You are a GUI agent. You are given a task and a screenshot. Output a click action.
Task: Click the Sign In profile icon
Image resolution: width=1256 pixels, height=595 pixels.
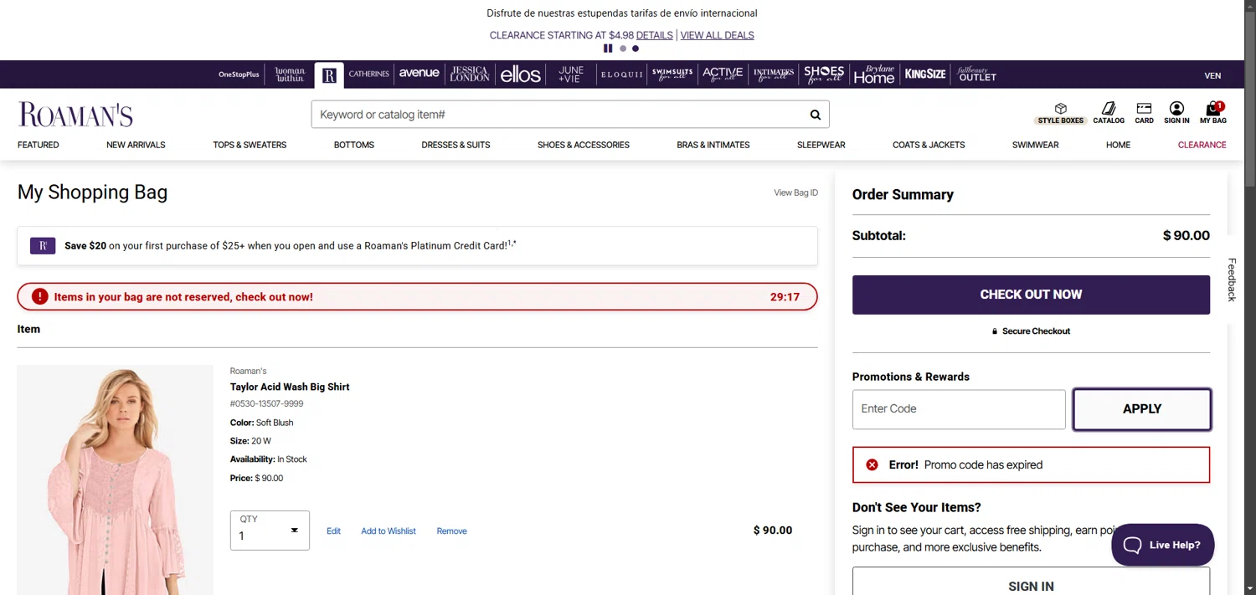(1176, 113)
